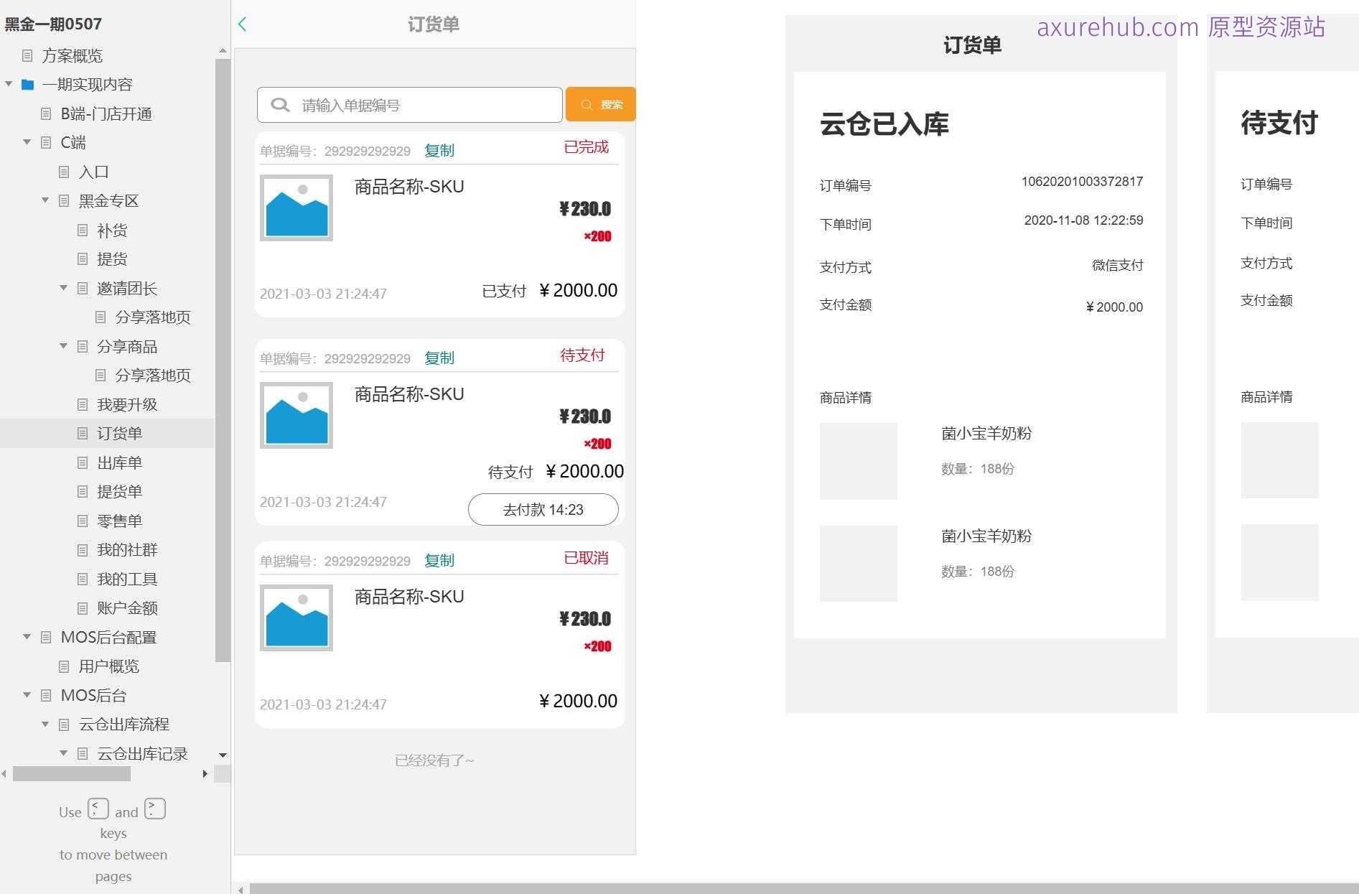Click the page icon next to 出库单
This screenshot has width=1359, height=894.
coord(82,462)
